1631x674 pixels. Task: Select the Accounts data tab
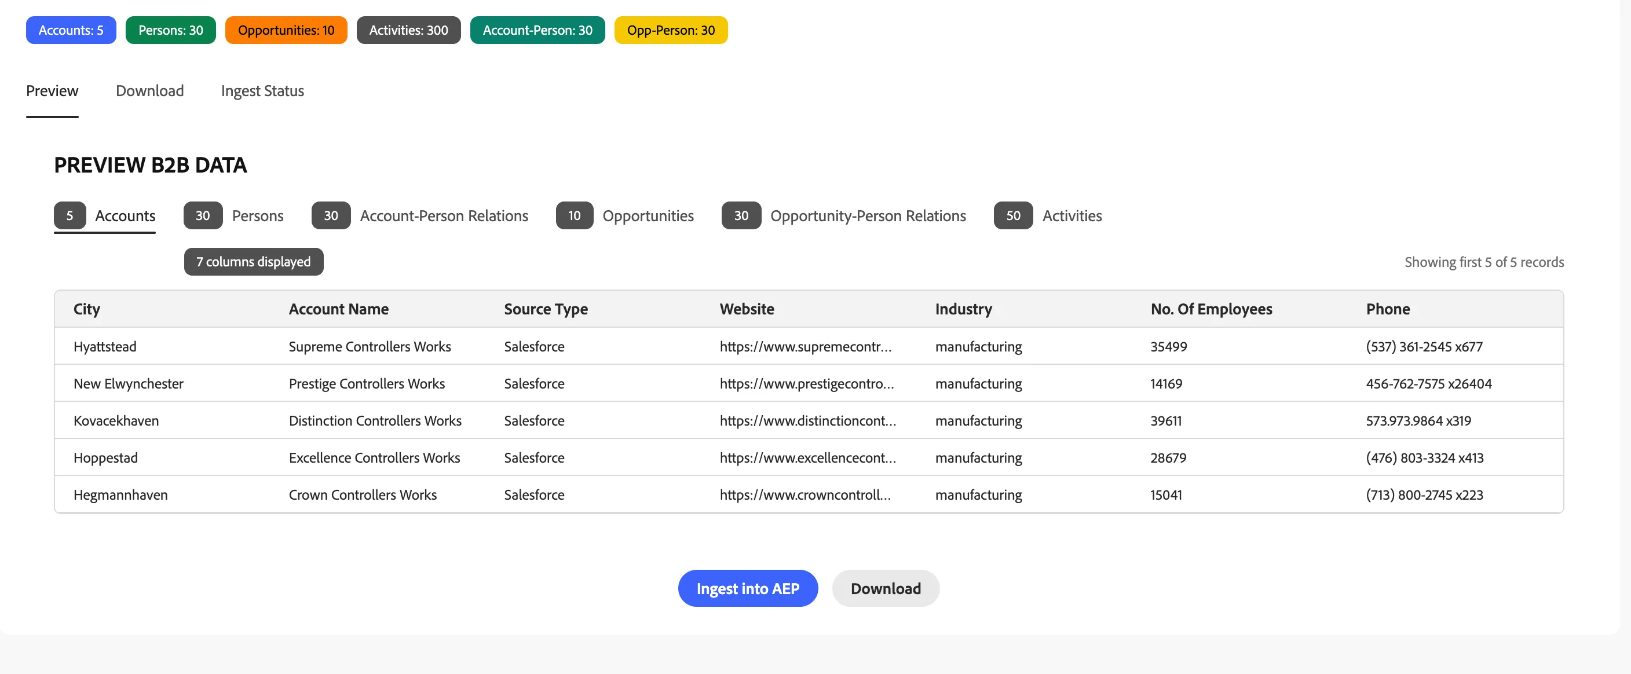point(104,216)
